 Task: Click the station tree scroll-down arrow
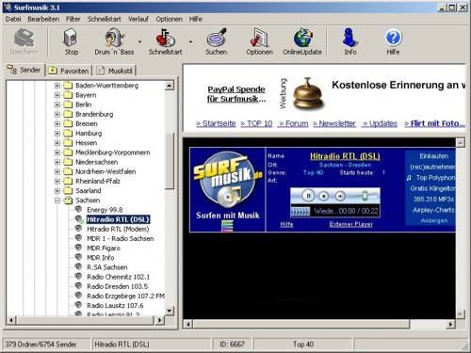[170, 311]
